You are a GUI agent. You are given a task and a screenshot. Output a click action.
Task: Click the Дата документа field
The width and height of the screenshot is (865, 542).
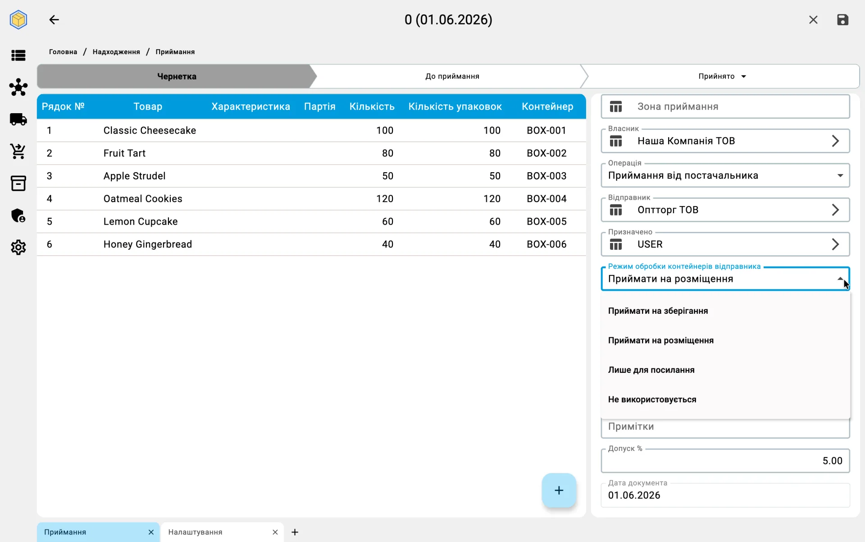pyautogui.click(x=725, y=495)
